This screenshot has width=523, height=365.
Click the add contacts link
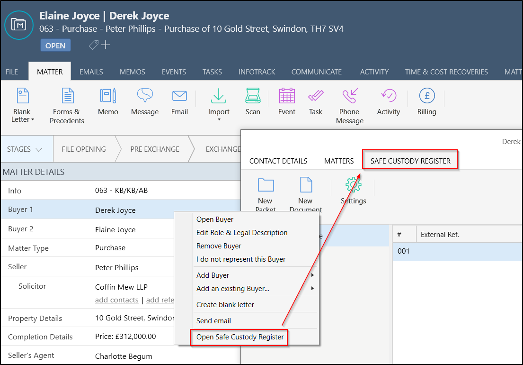[x=117, y=300]
